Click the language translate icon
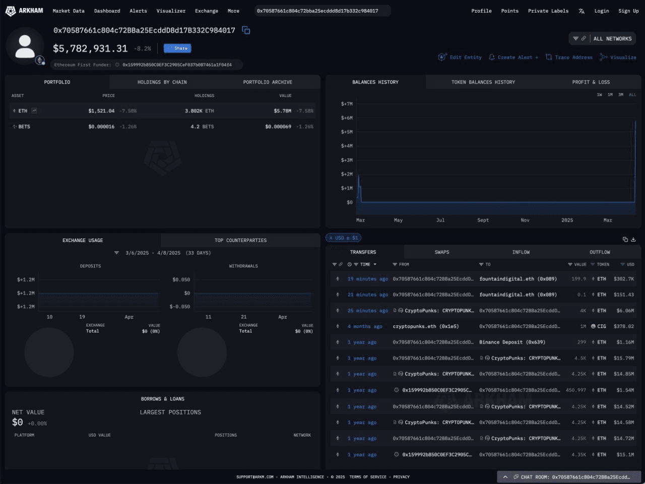 tap(582, 11)
